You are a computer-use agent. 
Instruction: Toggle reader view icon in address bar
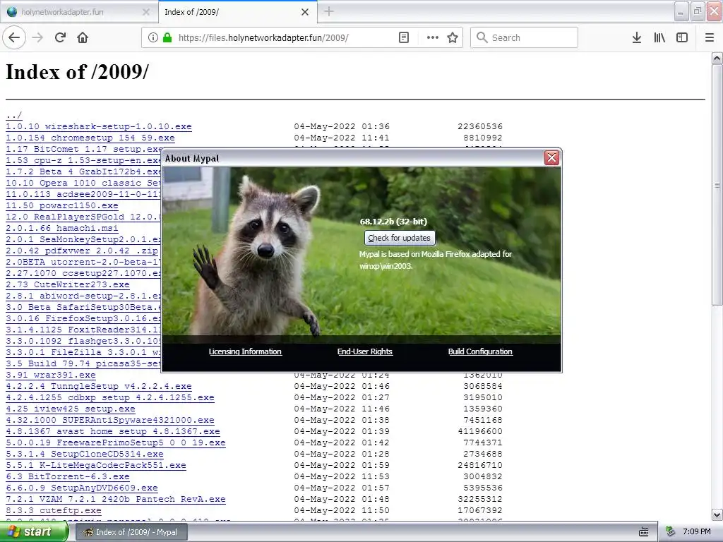point(403,38)
